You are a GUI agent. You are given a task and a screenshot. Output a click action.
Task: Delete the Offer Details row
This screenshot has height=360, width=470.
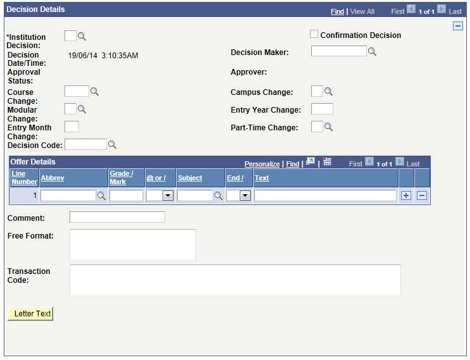point(422,196)
